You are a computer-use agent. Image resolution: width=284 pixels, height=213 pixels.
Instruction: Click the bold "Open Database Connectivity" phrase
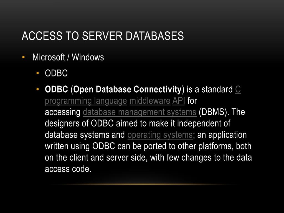[x=128, y=89]
